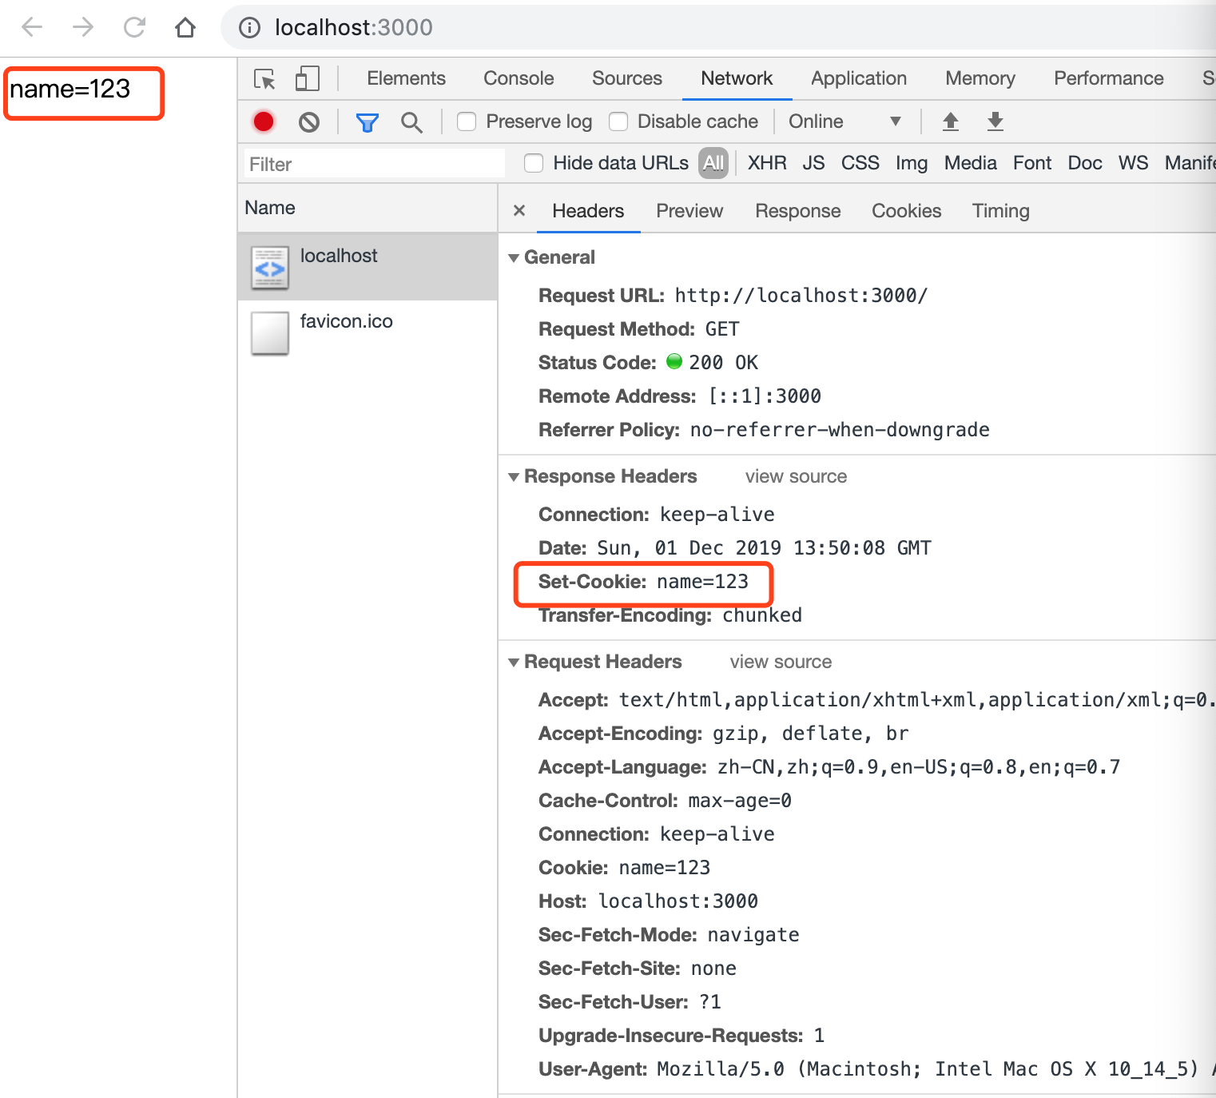
Task: Collapse the Response Headers section
Action: coord(514,476)
